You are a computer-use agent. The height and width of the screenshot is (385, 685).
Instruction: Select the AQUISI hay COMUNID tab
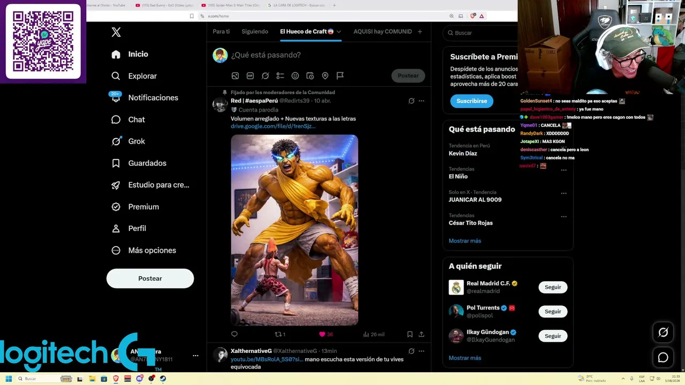(383, 32)
